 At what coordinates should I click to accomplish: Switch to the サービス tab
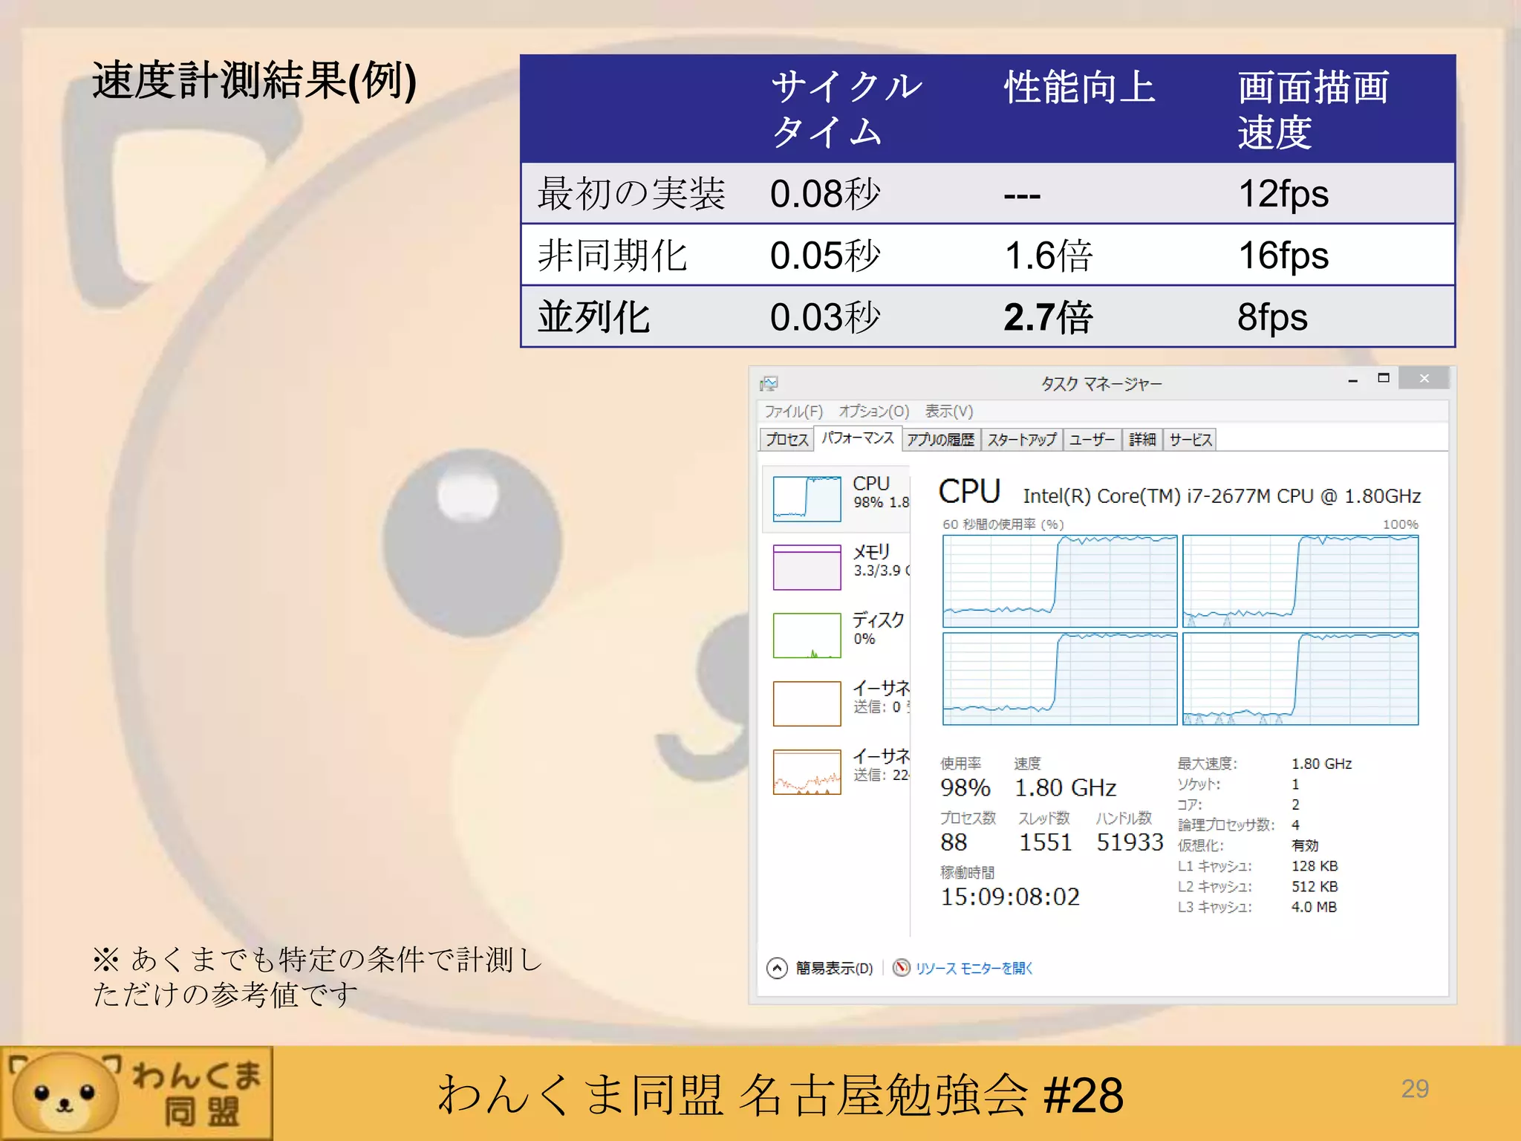[x=1190, y=439]
